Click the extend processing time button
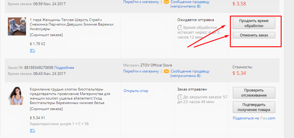This screenshot has width=294, height=138. tap(254, 23)
